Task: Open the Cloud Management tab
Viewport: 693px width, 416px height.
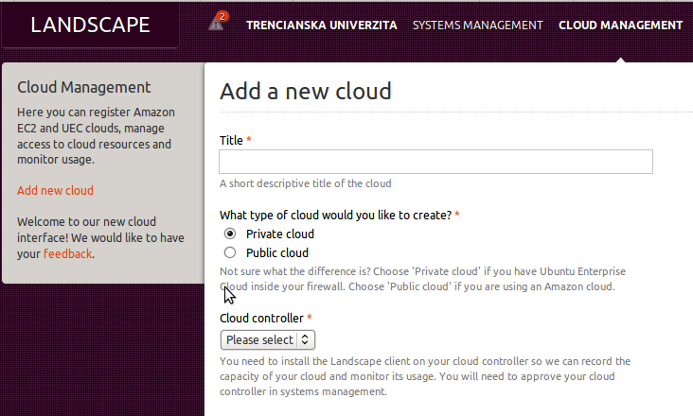Action: click(620, 26)
